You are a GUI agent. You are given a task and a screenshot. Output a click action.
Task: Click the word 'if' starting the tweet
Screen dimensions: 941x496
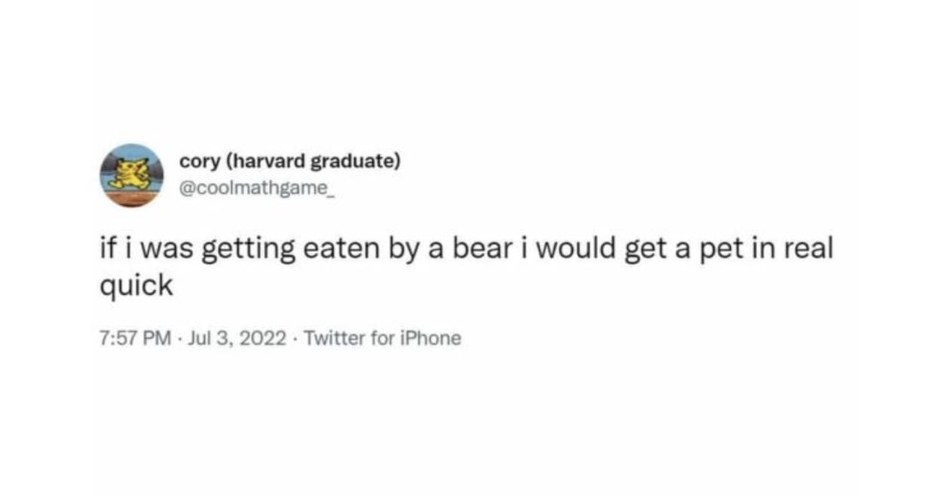[107, 250]
